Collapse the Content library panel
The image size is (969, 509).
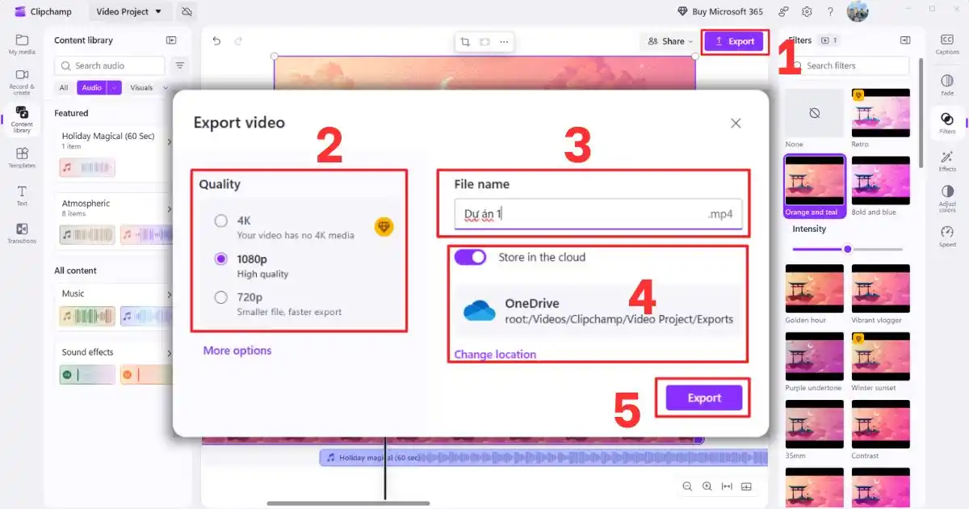coord(171,40)
